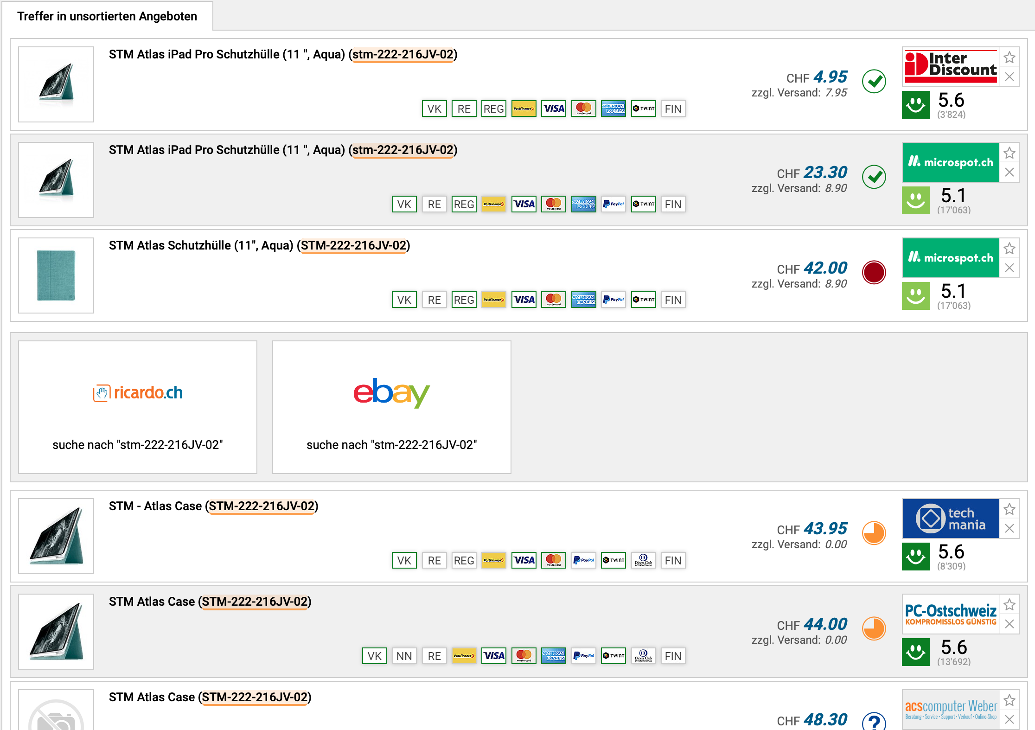Image resolution: width=1035 pixels, height=730 pixels.
Task: Click the 5.1 rating smiley of the CHF 23.30 microspot offer
Action: 915,200
